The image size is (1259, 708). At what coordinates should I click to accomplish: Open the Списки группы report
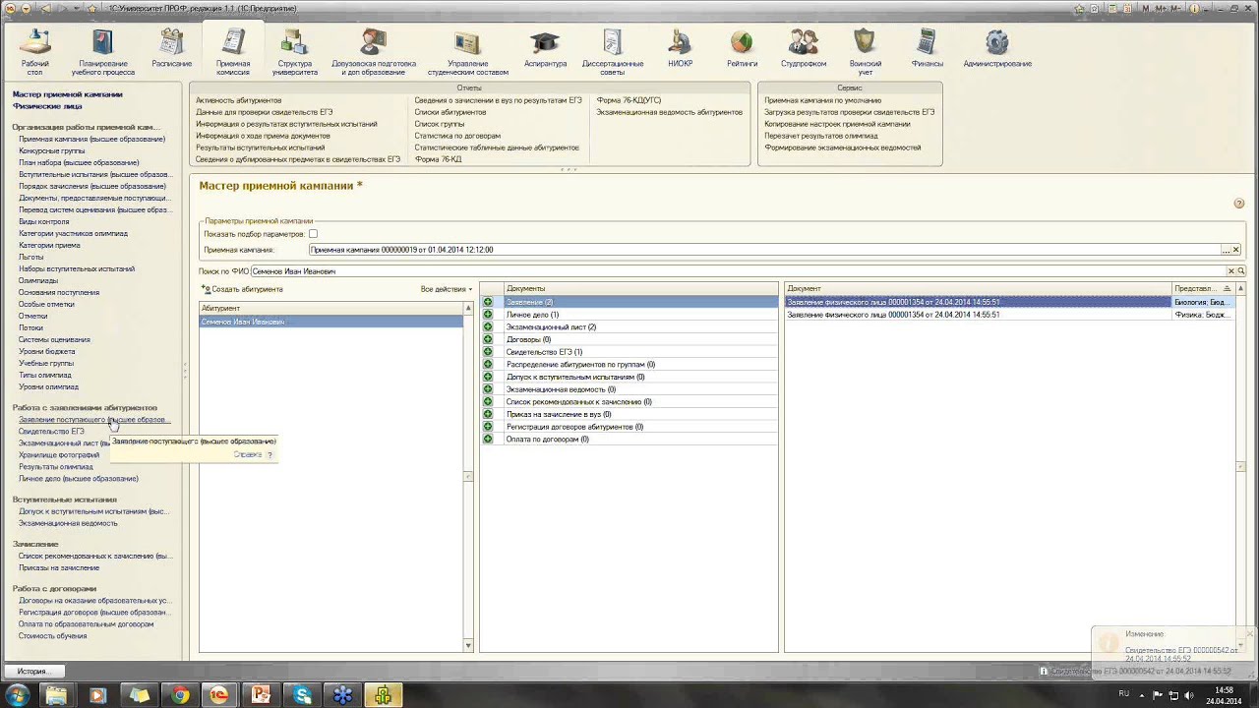(x=439, y=124)
